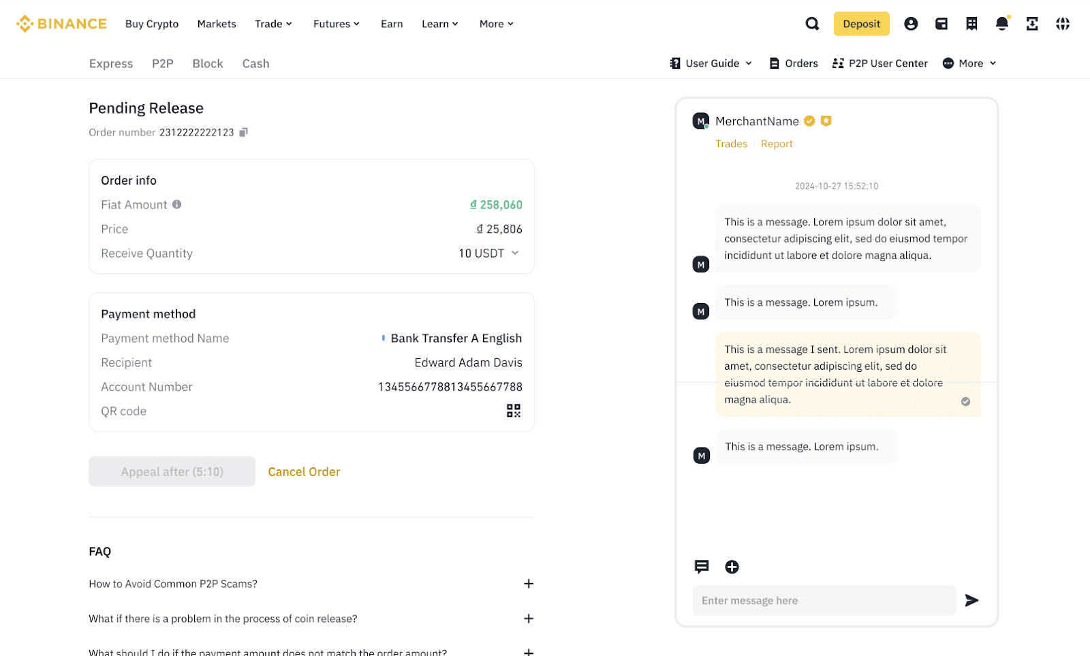Open the language globe icon

[x=1062, y=24]
